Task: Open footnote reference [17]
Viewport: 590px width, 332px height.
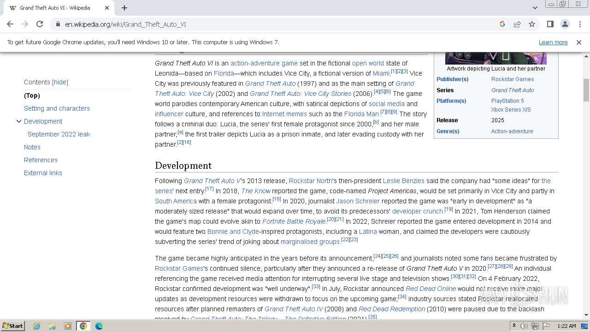Action: [x=209, y=189]
